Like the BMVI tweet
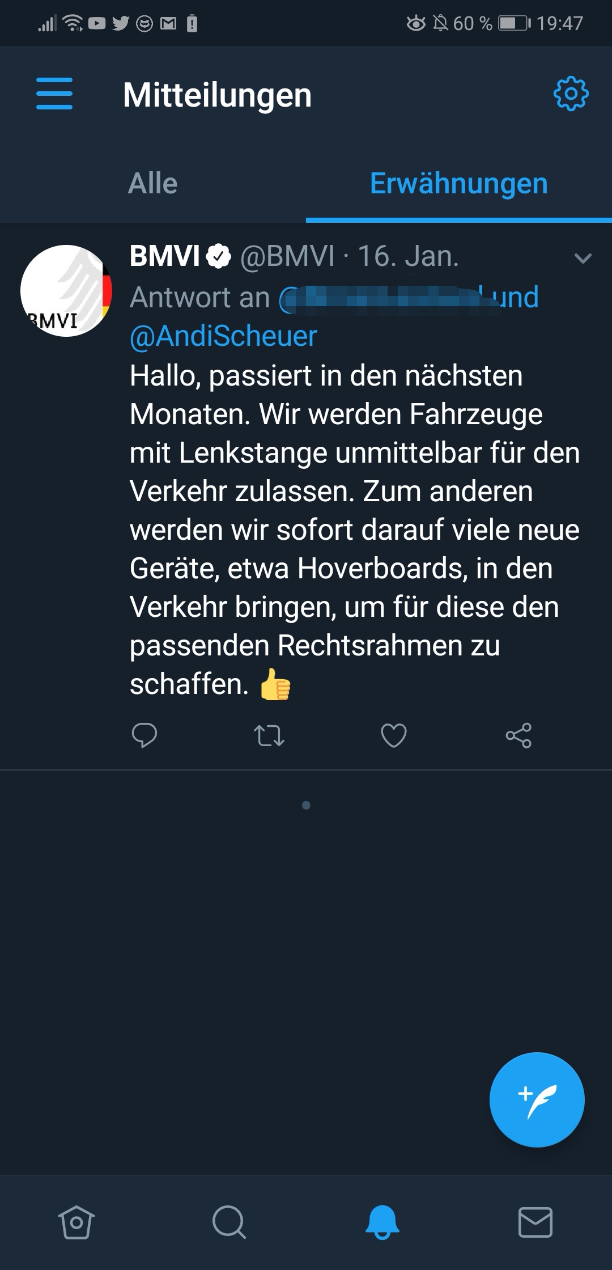This screenshot has height=1270, width=612. tap(393, 735)
